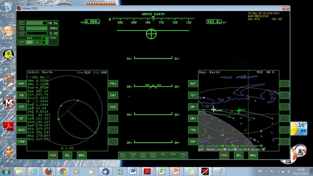Engage PRO GRD prograde autopilot
This screenshot has height=176, width=313.
click(143, 155)
